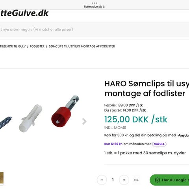This screenshot has height=189, width=189.
Task: Click the white plastic dowel image
Action: click(x=31, y=118)
